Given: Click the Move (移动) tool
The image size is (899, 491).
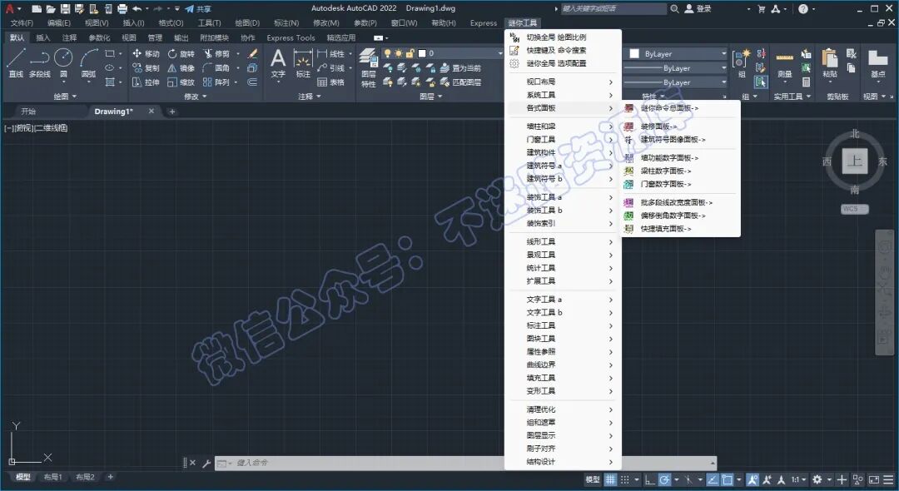Looking at the screenshot, I should tap(146, 53).
